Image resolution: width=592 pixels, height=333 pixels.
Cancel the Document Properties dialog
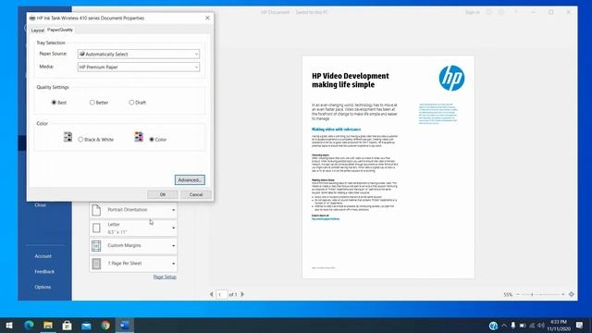coord(196,194)
